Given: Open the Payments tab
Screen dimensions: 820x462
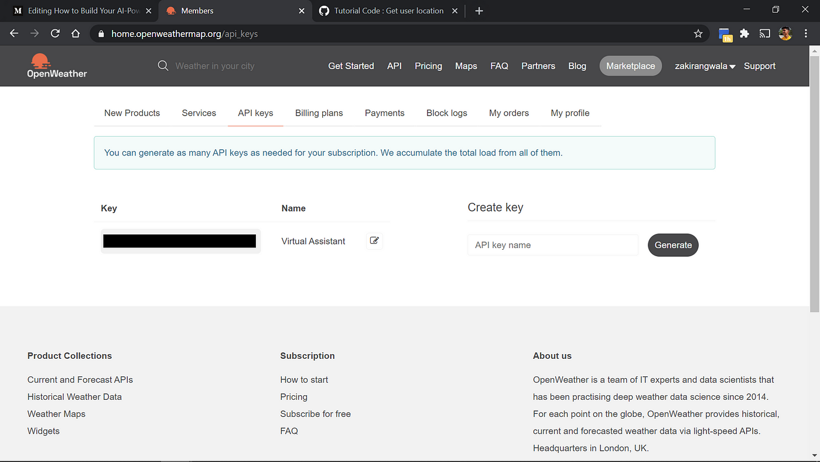Looking at the screenshot, I should pyautogui.click(x=385, y=113).
